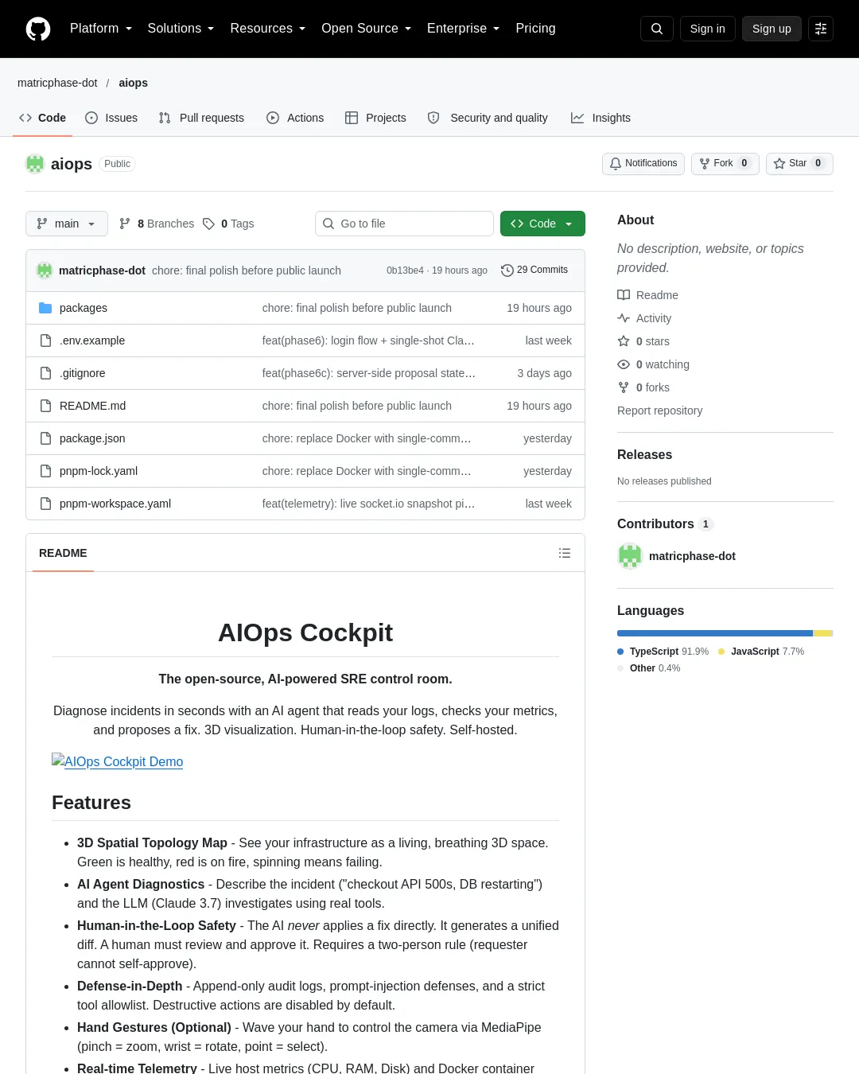Open the Security and quality tab
Viewport: 859px width, 1074px height.
[x=488, y=118]
